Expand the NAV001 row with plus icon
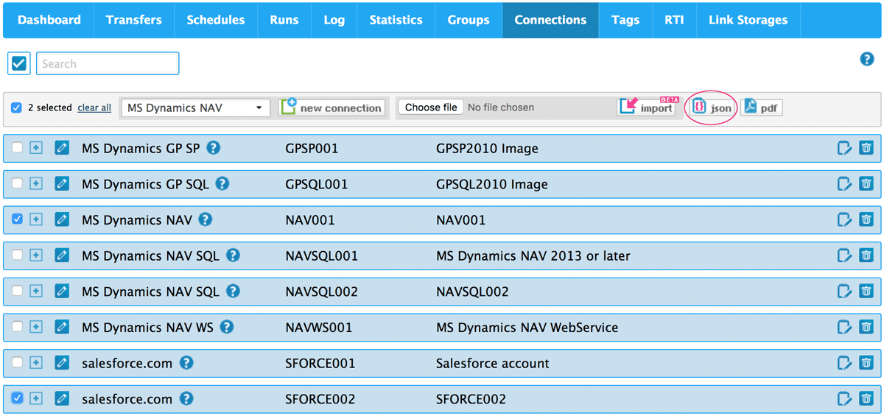Image resolution: width=884 pixels, height=416 pixels. (35, 219)
